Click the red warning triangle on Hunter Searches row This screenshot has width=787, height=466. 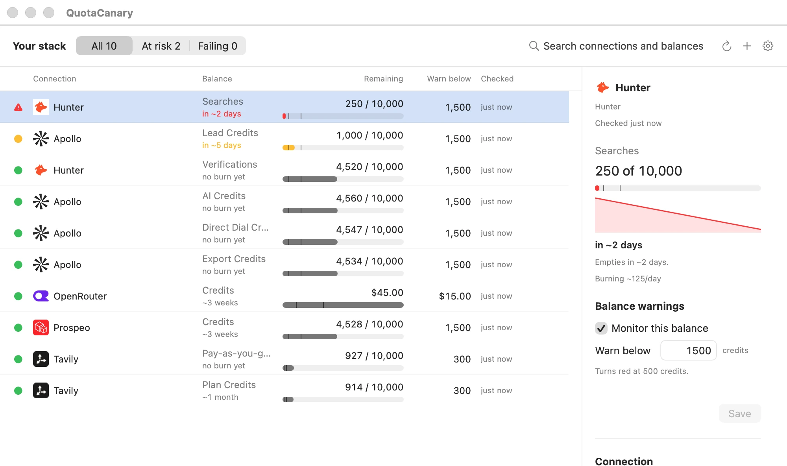(18, 107)
